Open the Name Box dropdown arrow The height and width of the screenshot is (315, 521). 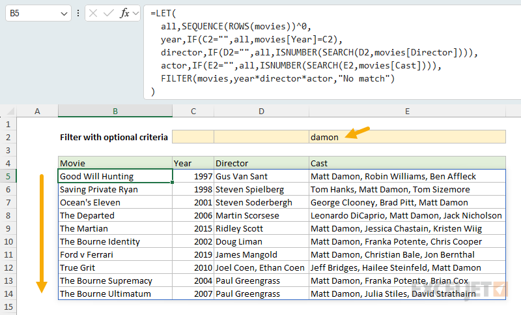64,14
